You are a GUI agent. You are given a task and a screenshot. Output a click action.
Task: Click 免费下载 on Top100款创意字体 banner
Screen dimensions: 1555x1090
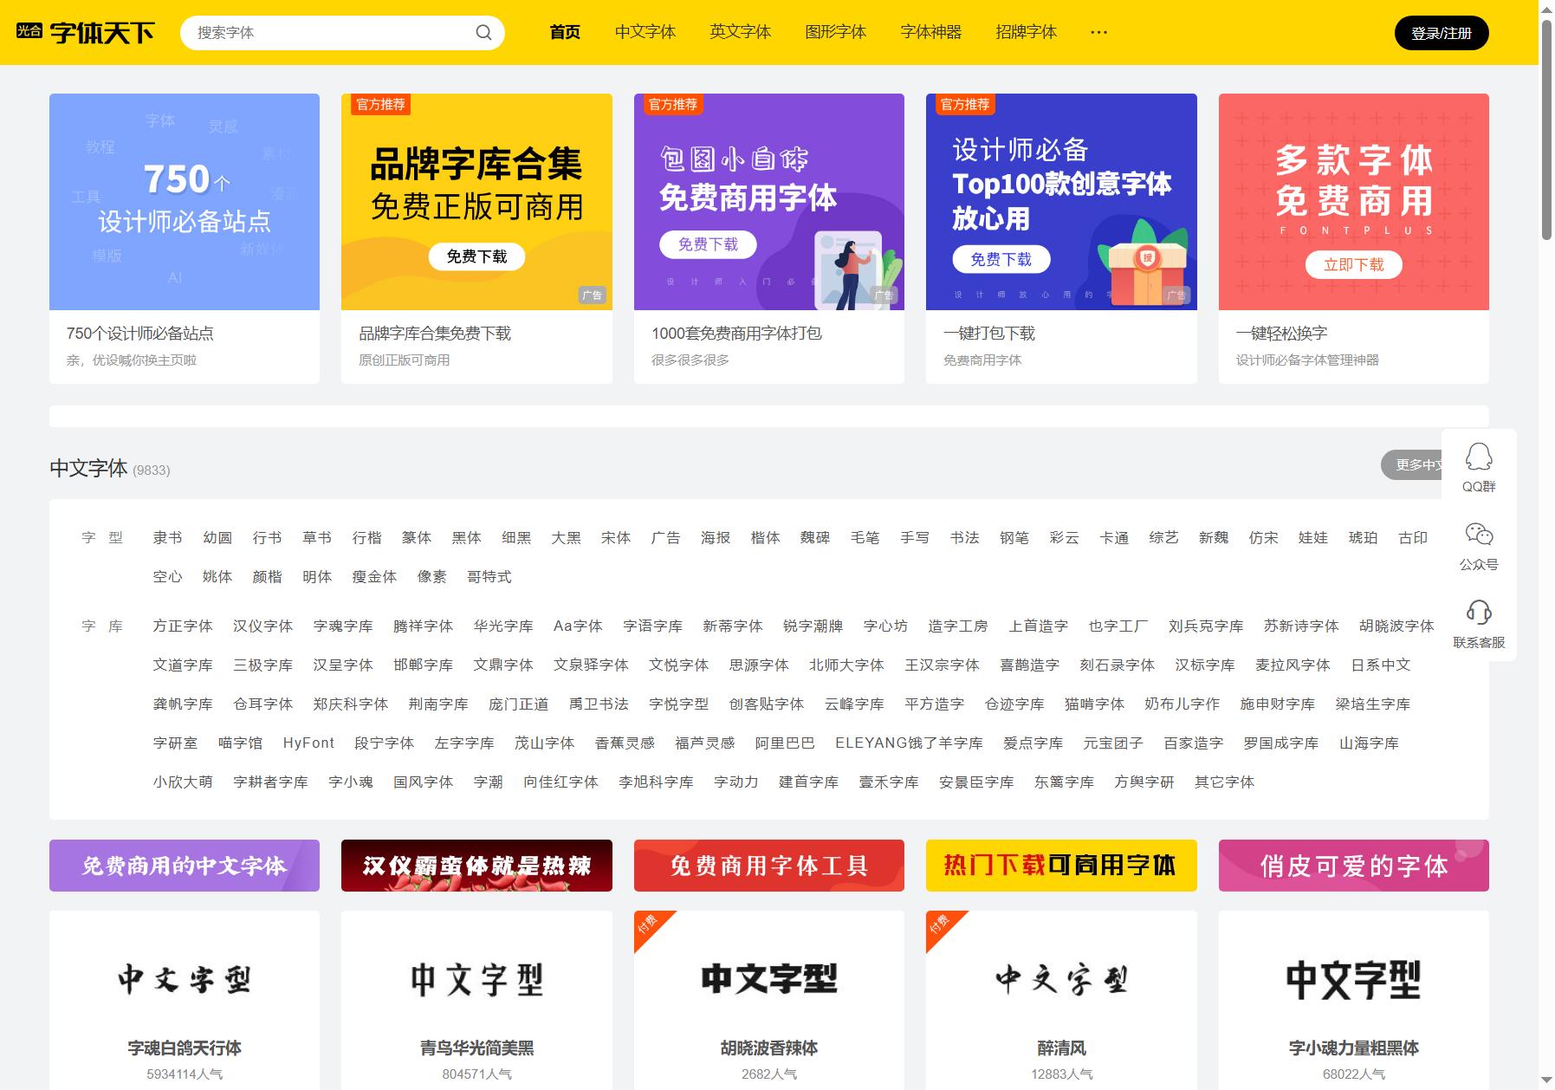(x=1001, y=259)
